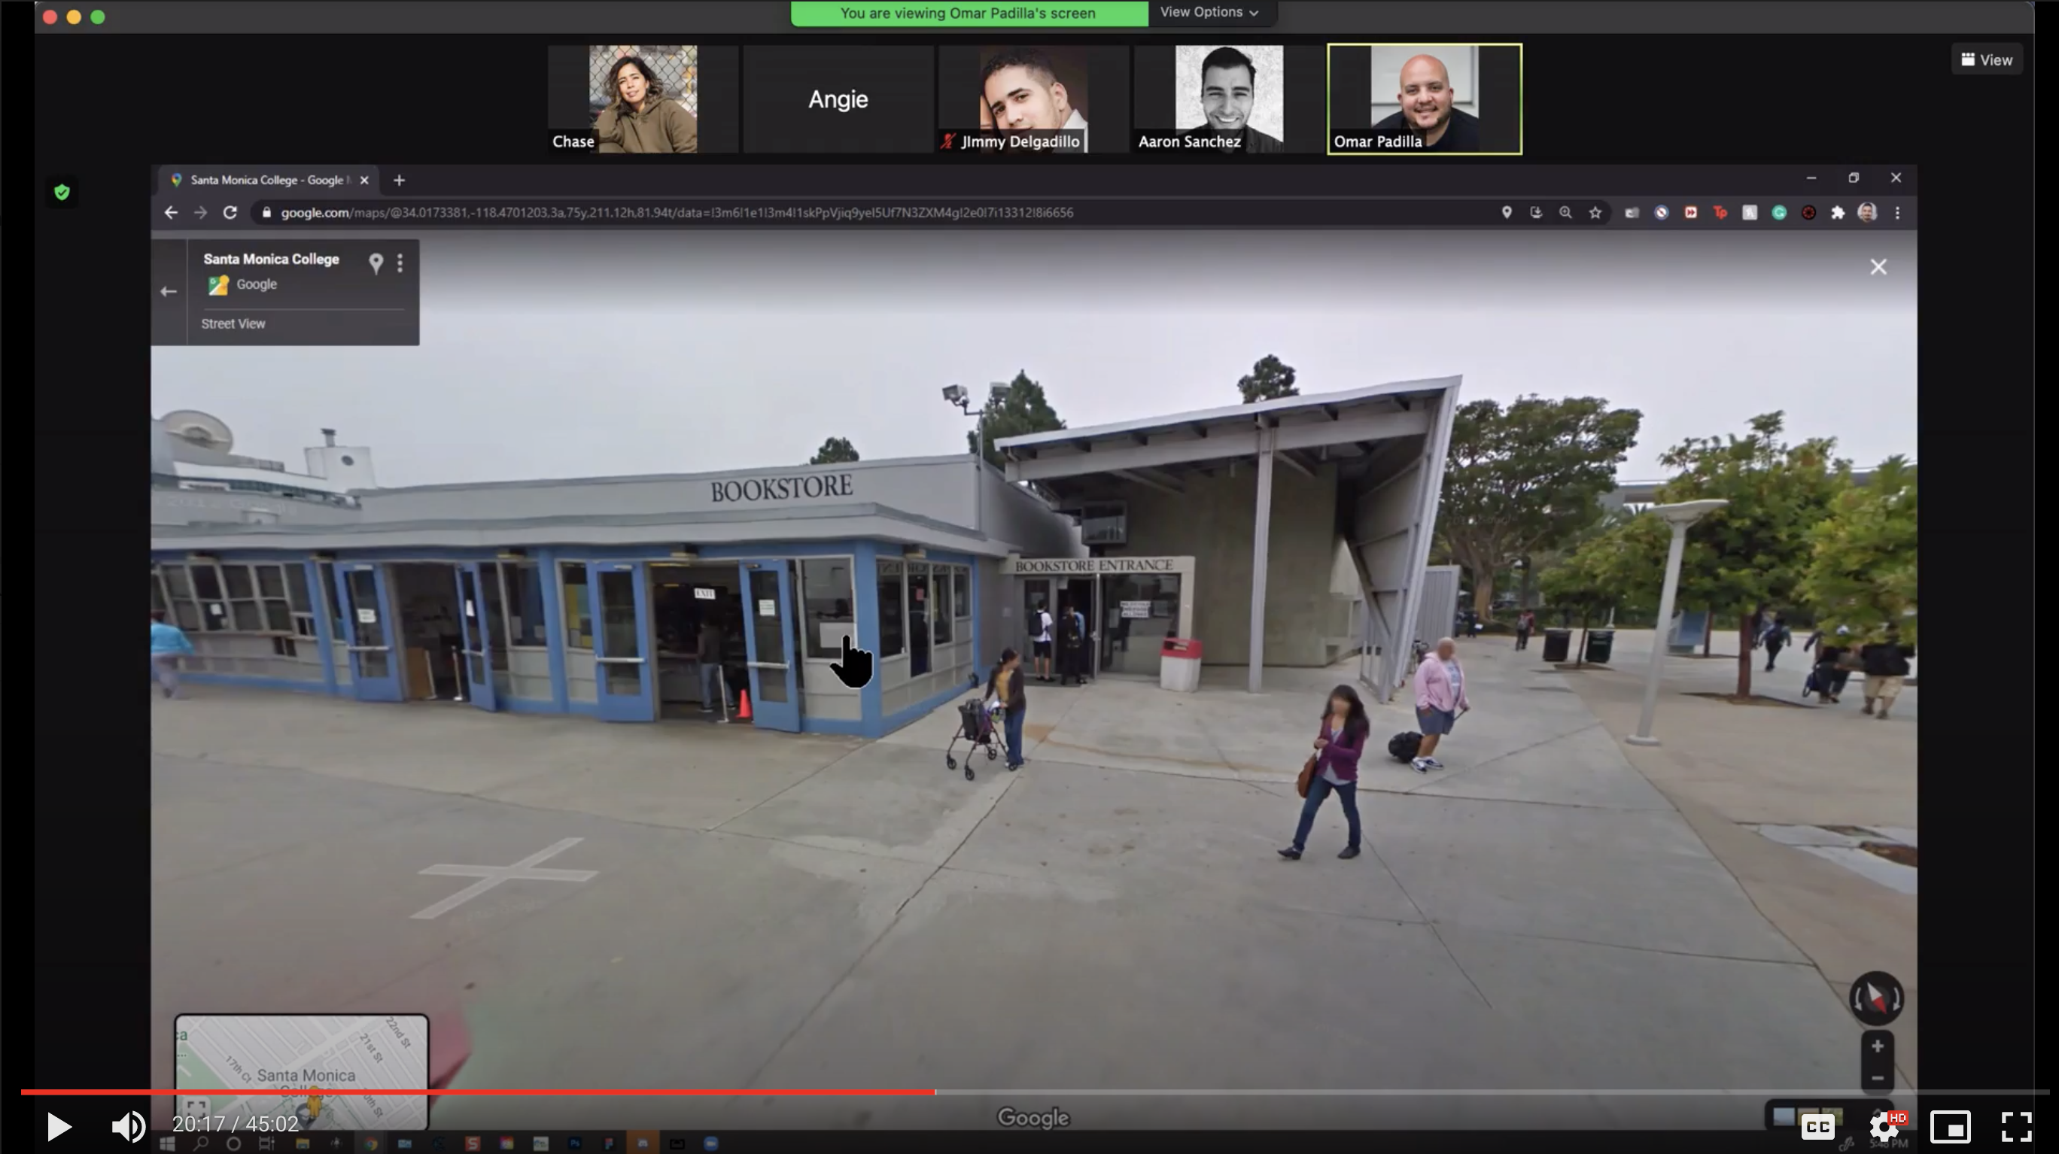Open the Chrome three-dot menu

pos(1897,213)
